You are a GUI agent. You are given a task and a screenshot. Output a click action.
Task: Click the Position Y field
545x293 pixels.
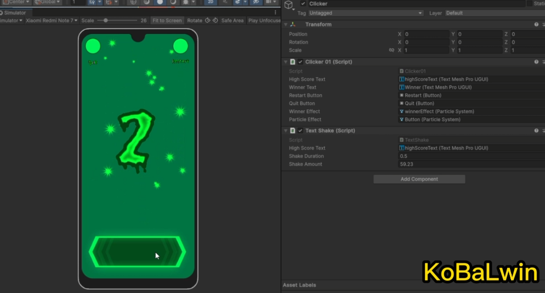point(480,34)
